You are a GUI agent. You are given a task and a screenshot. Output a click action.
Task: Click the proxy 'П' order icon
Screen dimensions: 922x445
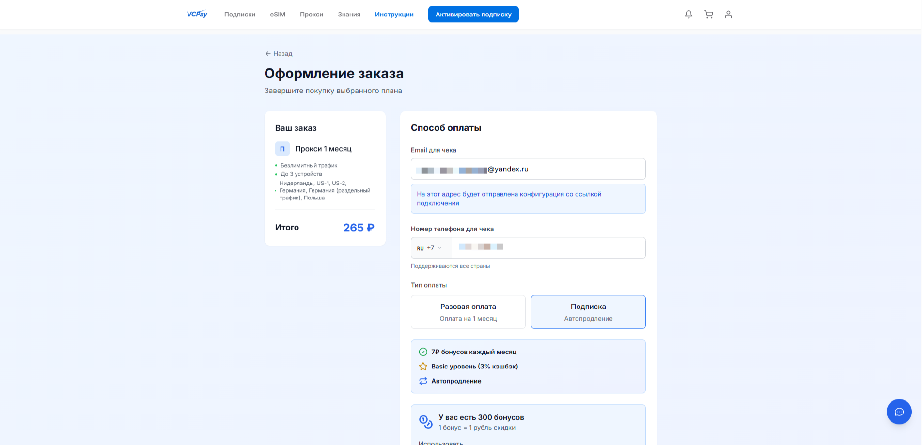282,149
